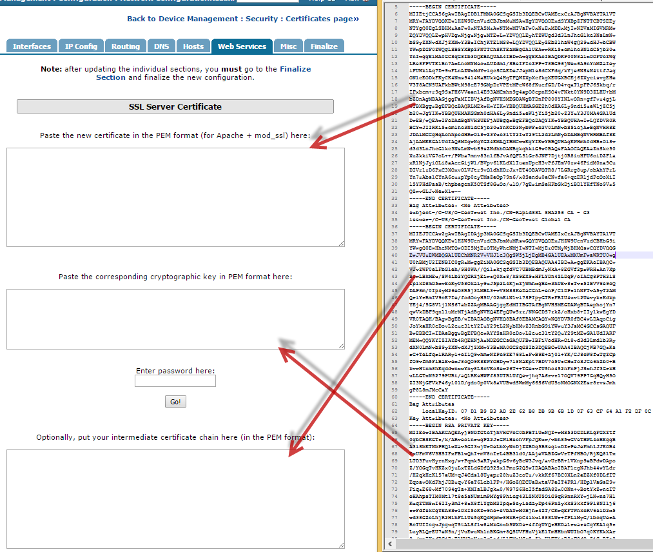Open the Misc tab
The image size is (653, 552).
point(288,46)
